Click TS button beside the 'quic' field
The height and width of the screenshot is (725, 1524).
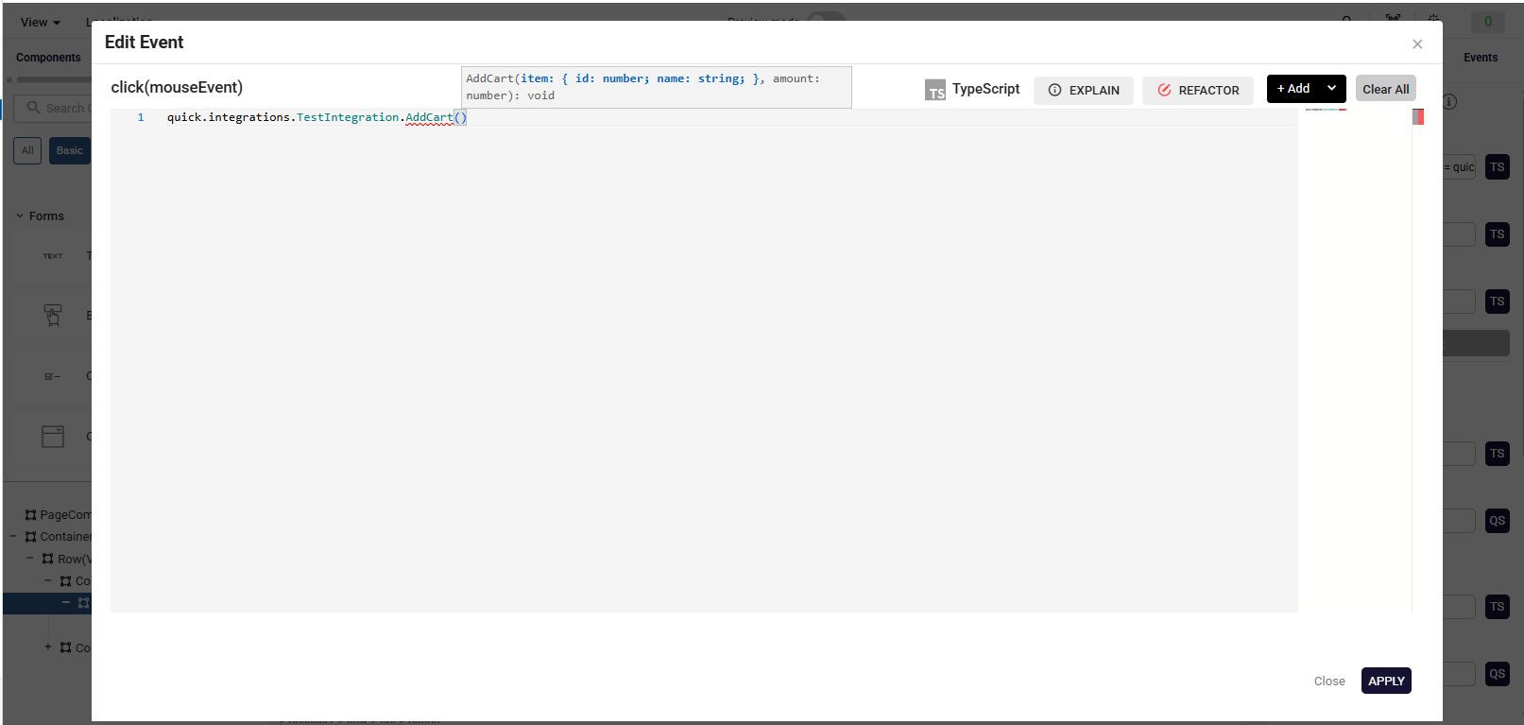pyautogui.click(x=1497, y=167)
